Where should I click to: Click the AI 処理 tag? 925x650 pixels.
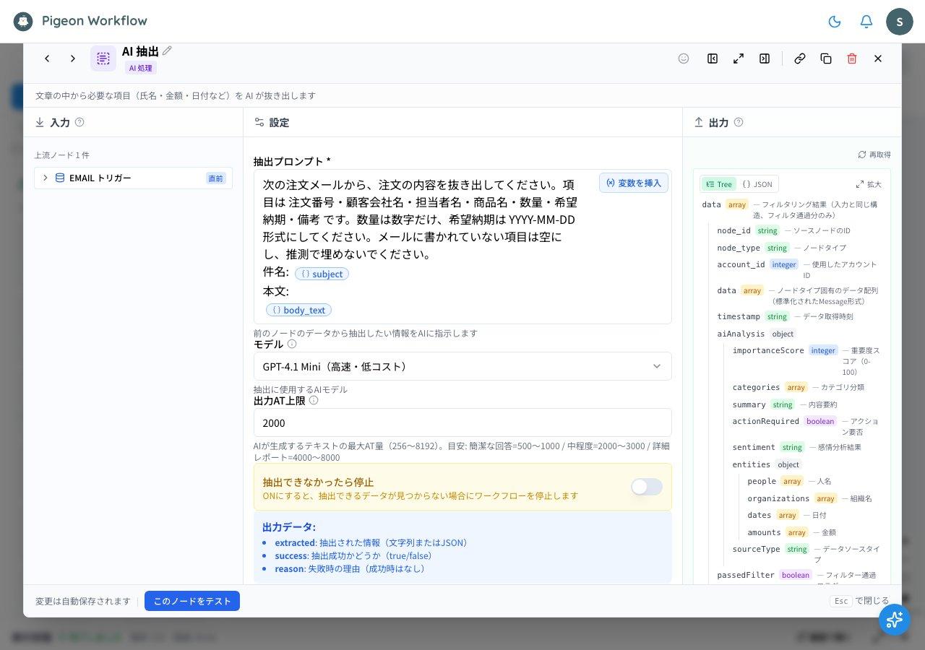pos(141,68)
